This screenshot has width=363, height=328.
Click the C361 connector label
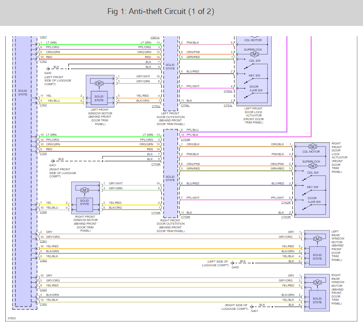(43, 242)
